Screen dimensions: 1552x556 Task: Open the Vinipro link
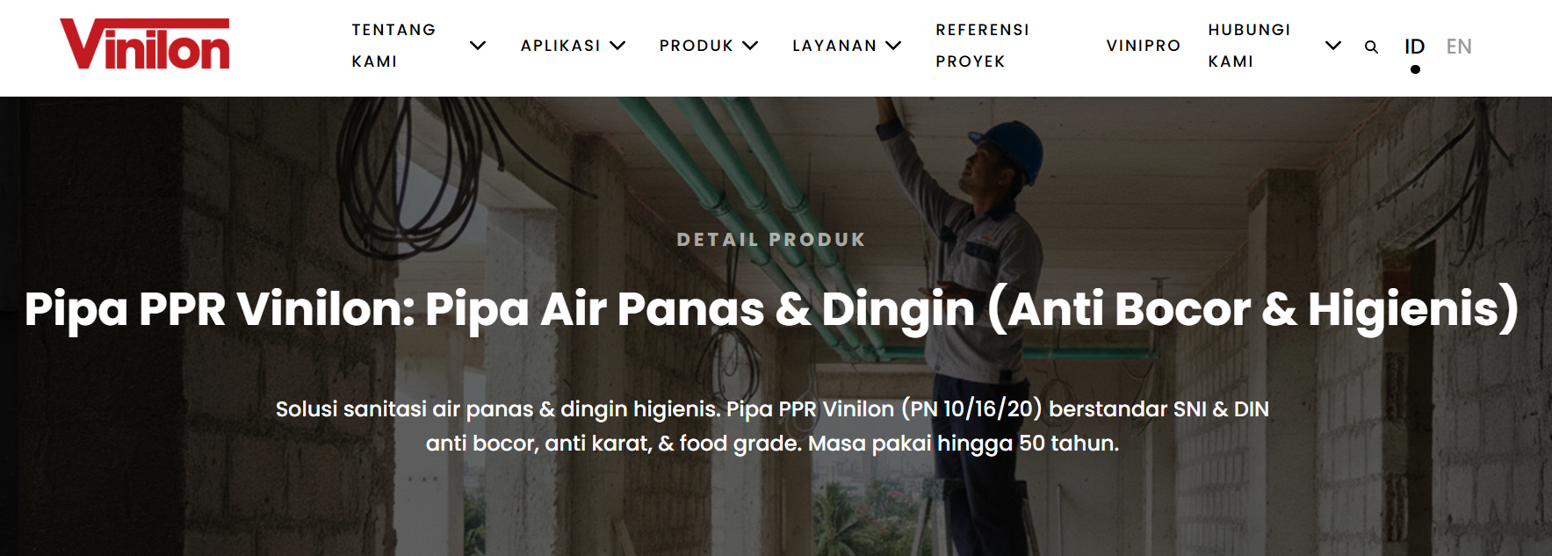coord(1143,46)
